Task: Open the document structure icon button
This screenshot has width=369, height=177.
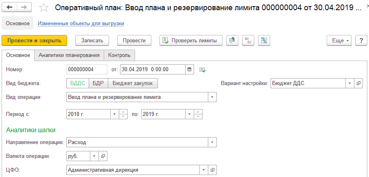Action: click(x=264, y=40)
